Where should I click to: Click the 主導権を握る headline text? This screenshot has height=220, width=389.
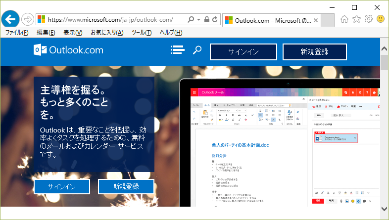pos(74,102)
